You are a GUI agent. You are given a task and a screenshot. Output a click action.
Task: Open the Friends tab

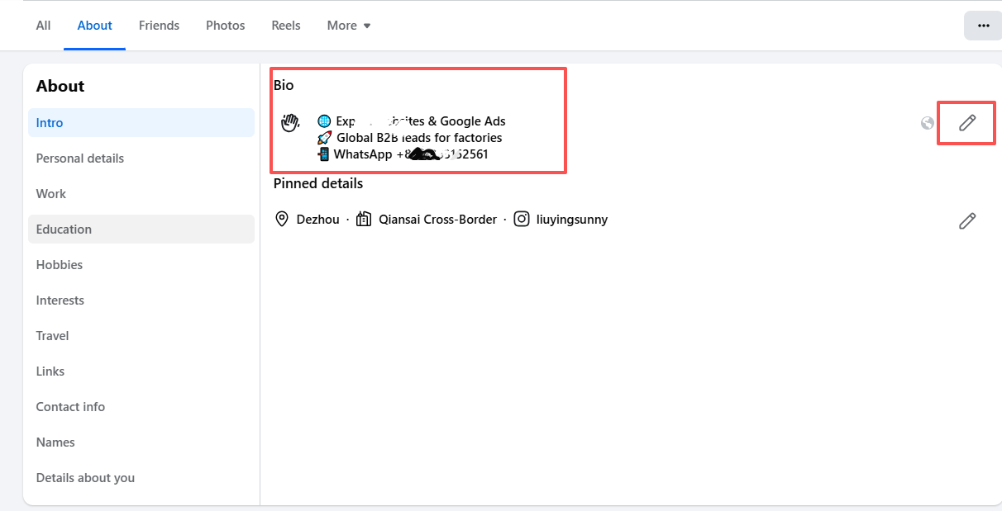point(159,26)
